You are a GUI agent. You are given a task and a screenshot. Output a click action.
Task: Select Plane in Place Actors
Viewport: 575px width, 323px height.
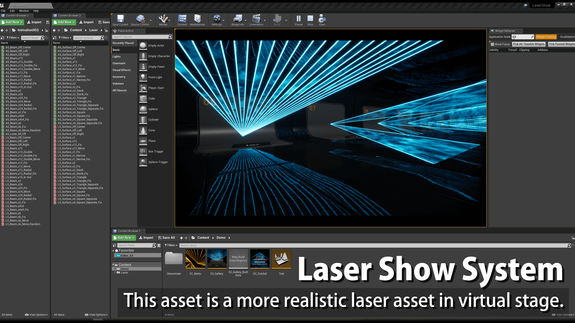155,141
